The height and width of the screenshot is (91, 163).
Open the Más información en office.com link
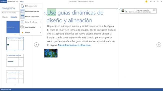(74, 45)
